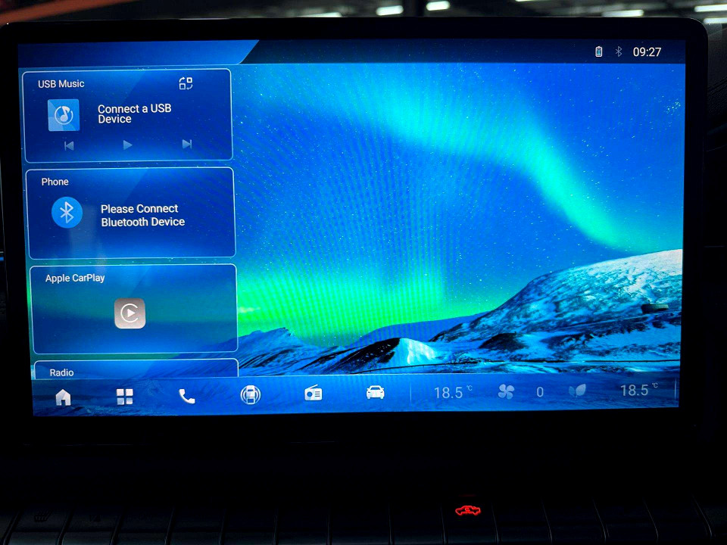Launch Apple CarPlay icon
The width and height of the screenshot is (727, 545).
(x=129, y=313)
